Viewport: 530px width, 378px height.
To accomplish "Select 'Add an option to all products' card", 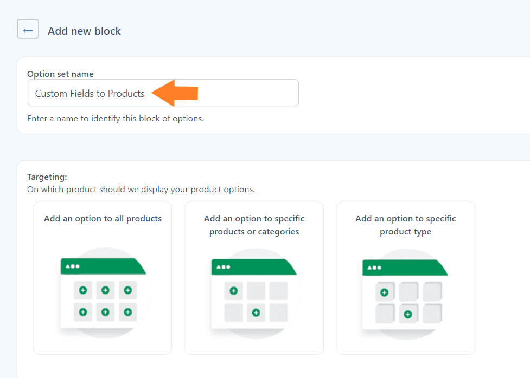I will pos(103,277).
